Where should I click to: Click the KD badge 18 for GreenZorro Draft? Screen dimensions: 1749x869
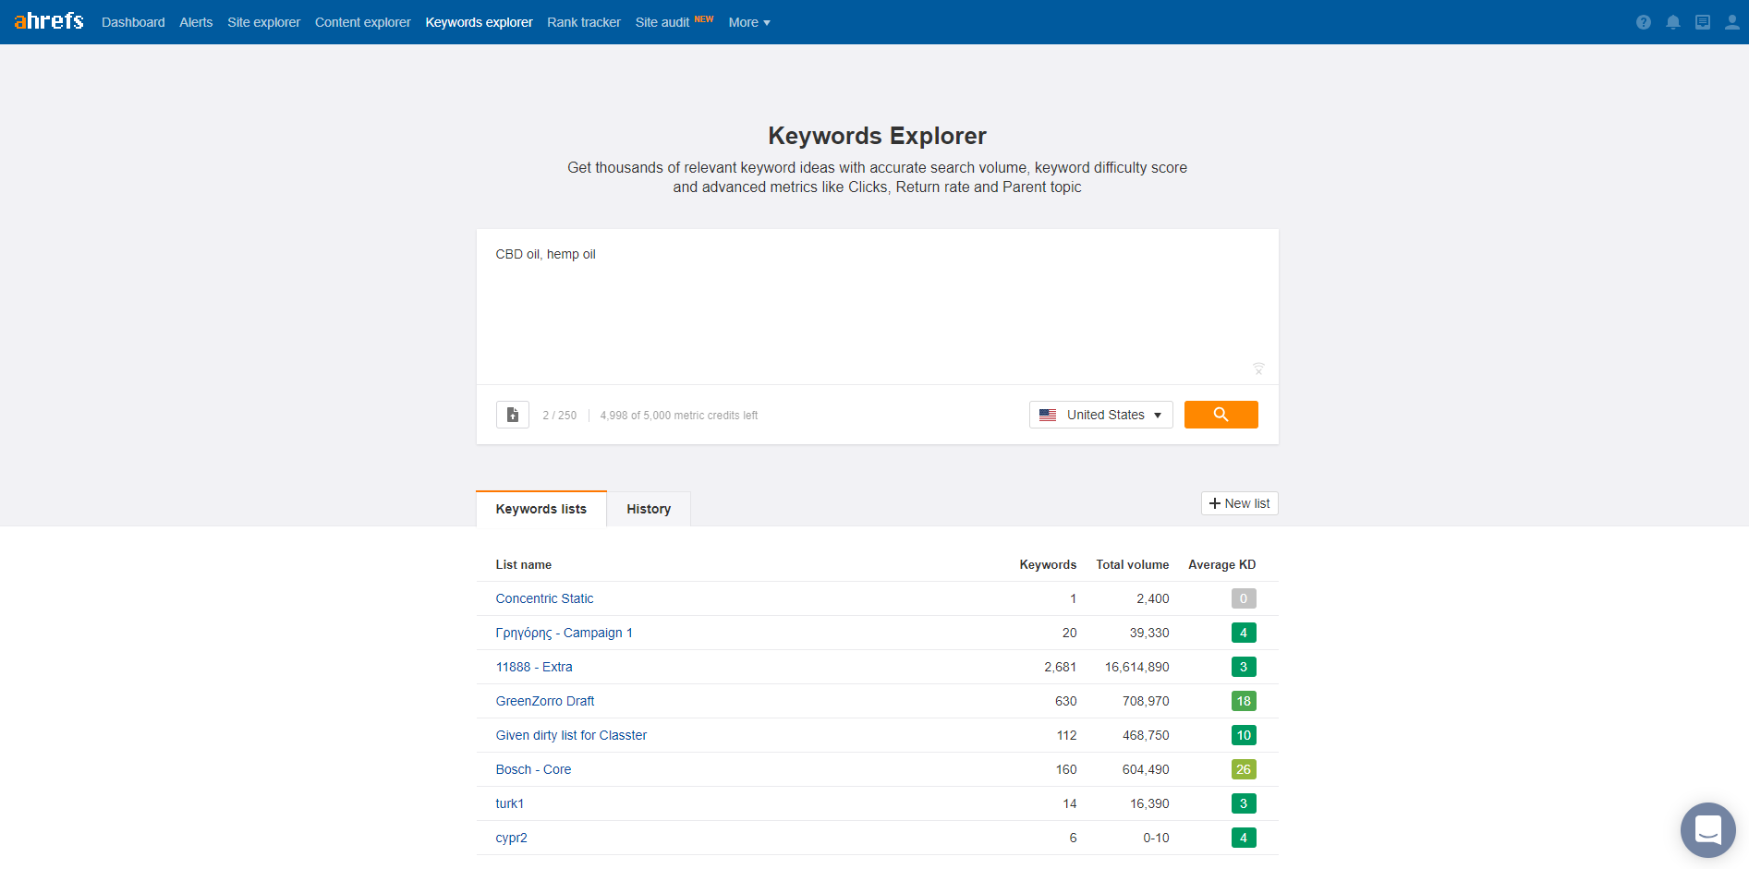click(x=1244, y=701)
